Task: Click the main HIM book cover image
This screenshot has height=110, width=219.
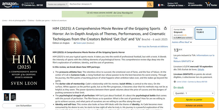Action: pyautogui.click(x=24, y=58)
